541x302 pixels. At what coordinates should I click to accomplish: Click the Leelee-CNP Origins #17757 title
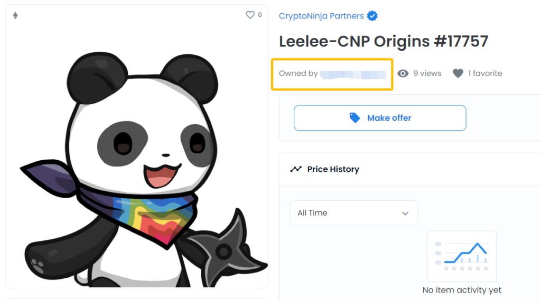pyautogui.click(x=384, y=41)
